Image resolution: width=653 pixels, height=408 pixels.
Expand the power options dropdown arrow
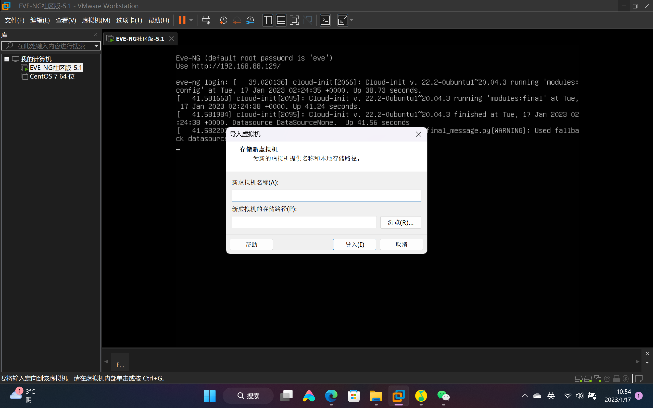click(x=191, y=20)
